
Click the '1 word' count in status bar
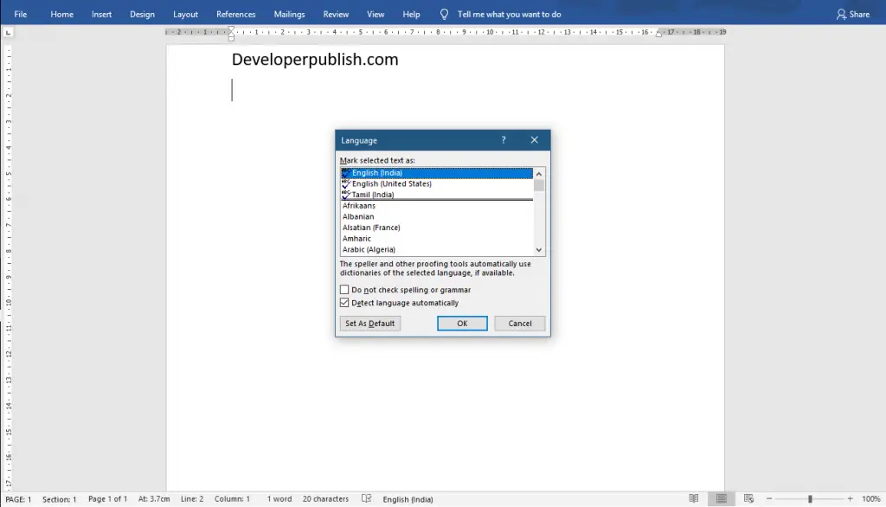pos(279,499)
